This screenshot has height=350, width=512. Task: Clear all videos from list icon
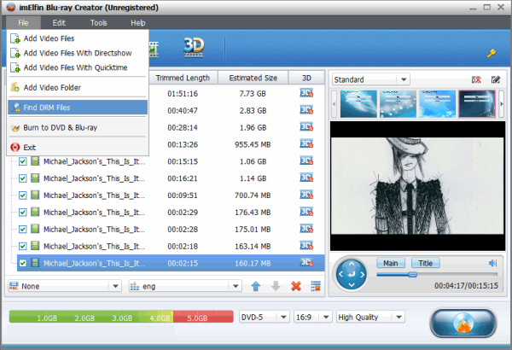(316, 286)
